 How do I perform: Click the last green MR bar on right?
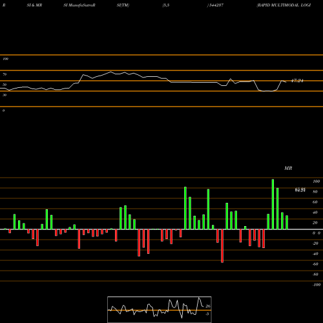[287, 222]
